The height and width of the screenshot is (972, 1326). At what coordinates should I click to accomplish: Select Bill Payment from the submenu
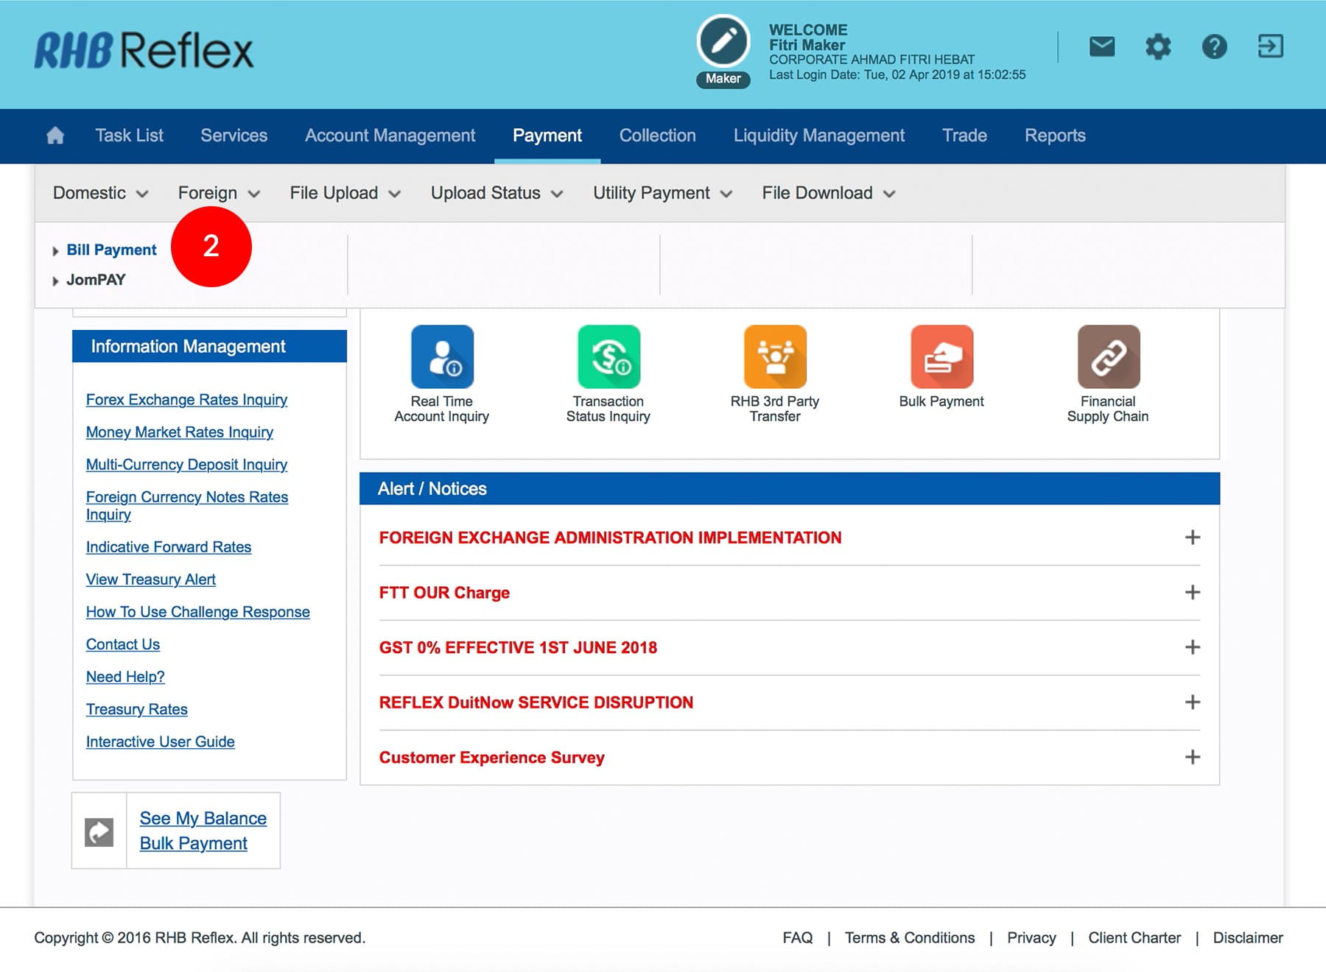click(111, 250)
